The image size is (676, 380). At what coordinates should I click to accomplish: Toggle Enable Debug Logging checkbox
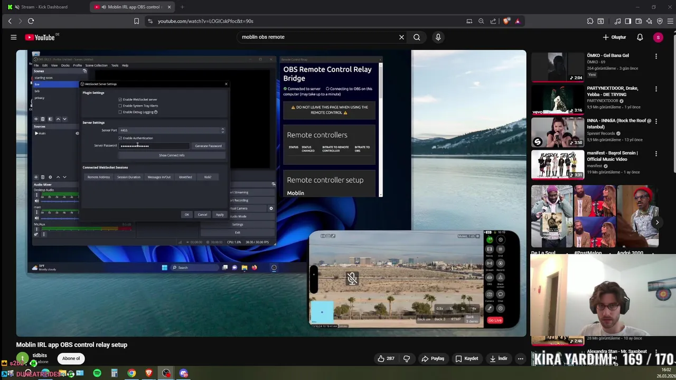(x=120, y=112)
